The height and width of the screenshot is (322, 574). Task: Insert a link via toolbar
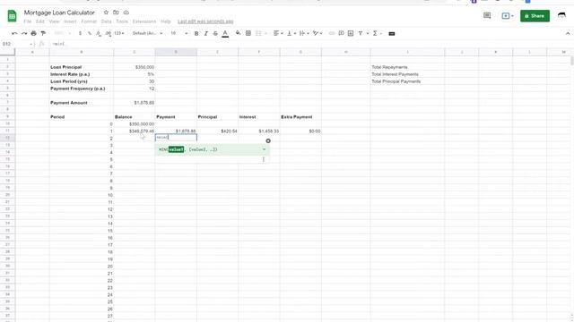tap(332, 33)
